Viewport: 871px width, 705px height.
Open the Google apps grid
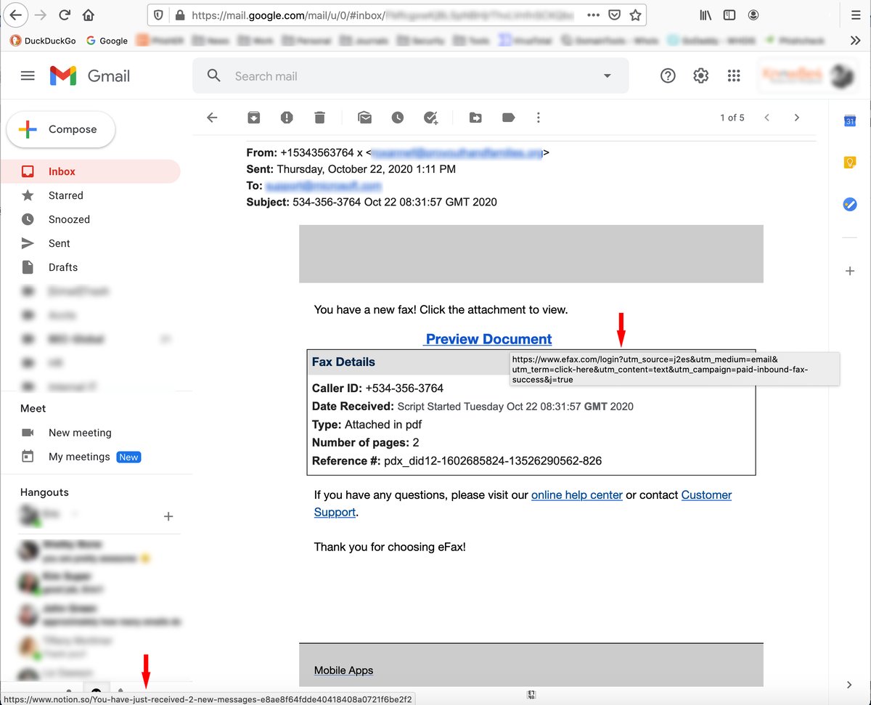coord(734,75)
